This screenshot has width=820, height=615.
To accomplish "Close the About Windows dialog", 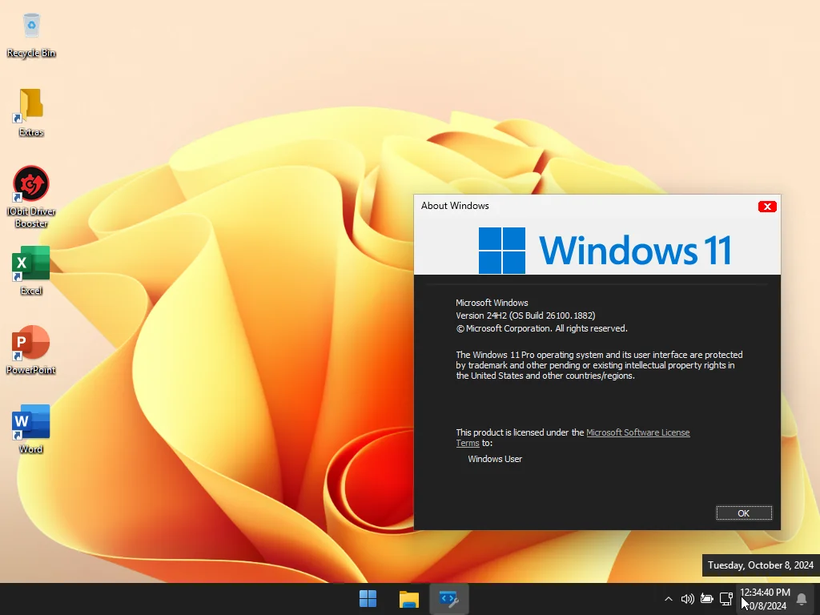I will point(767,207).
